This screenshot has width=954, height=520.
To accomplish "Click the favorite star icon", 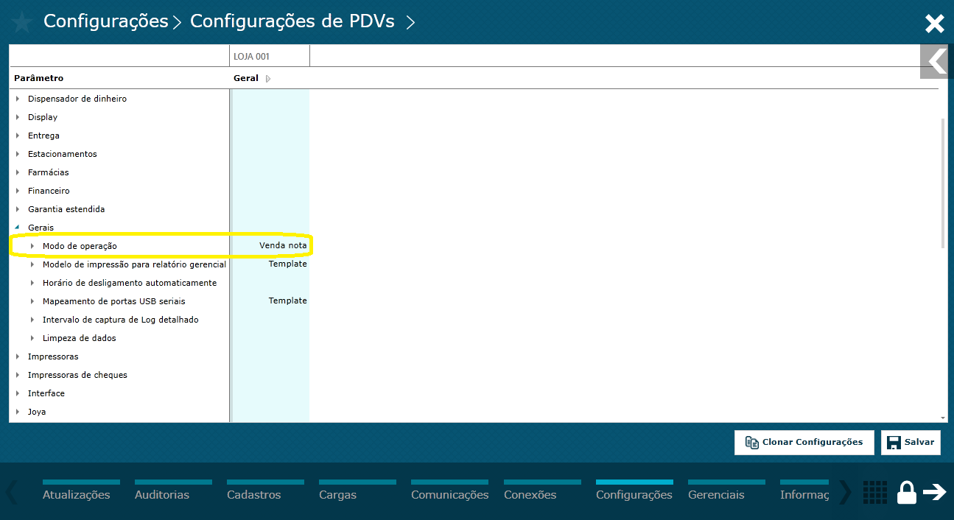I will point(21,22).
